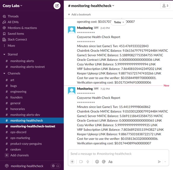This screenshot has height=170, width=173.
Task: Open the send options dropdown arrow
Action: (165, 162)
